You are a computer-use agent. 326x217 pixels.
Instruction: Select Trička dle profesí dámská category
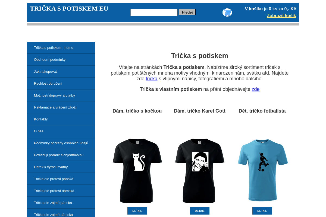pos(61,191)
